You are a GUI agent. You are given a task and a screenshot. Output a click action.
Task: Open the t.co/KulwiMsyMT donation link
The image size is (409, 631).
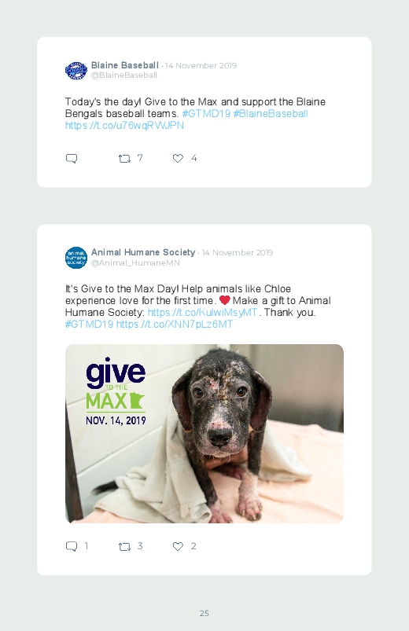click(x=203, y=312)
